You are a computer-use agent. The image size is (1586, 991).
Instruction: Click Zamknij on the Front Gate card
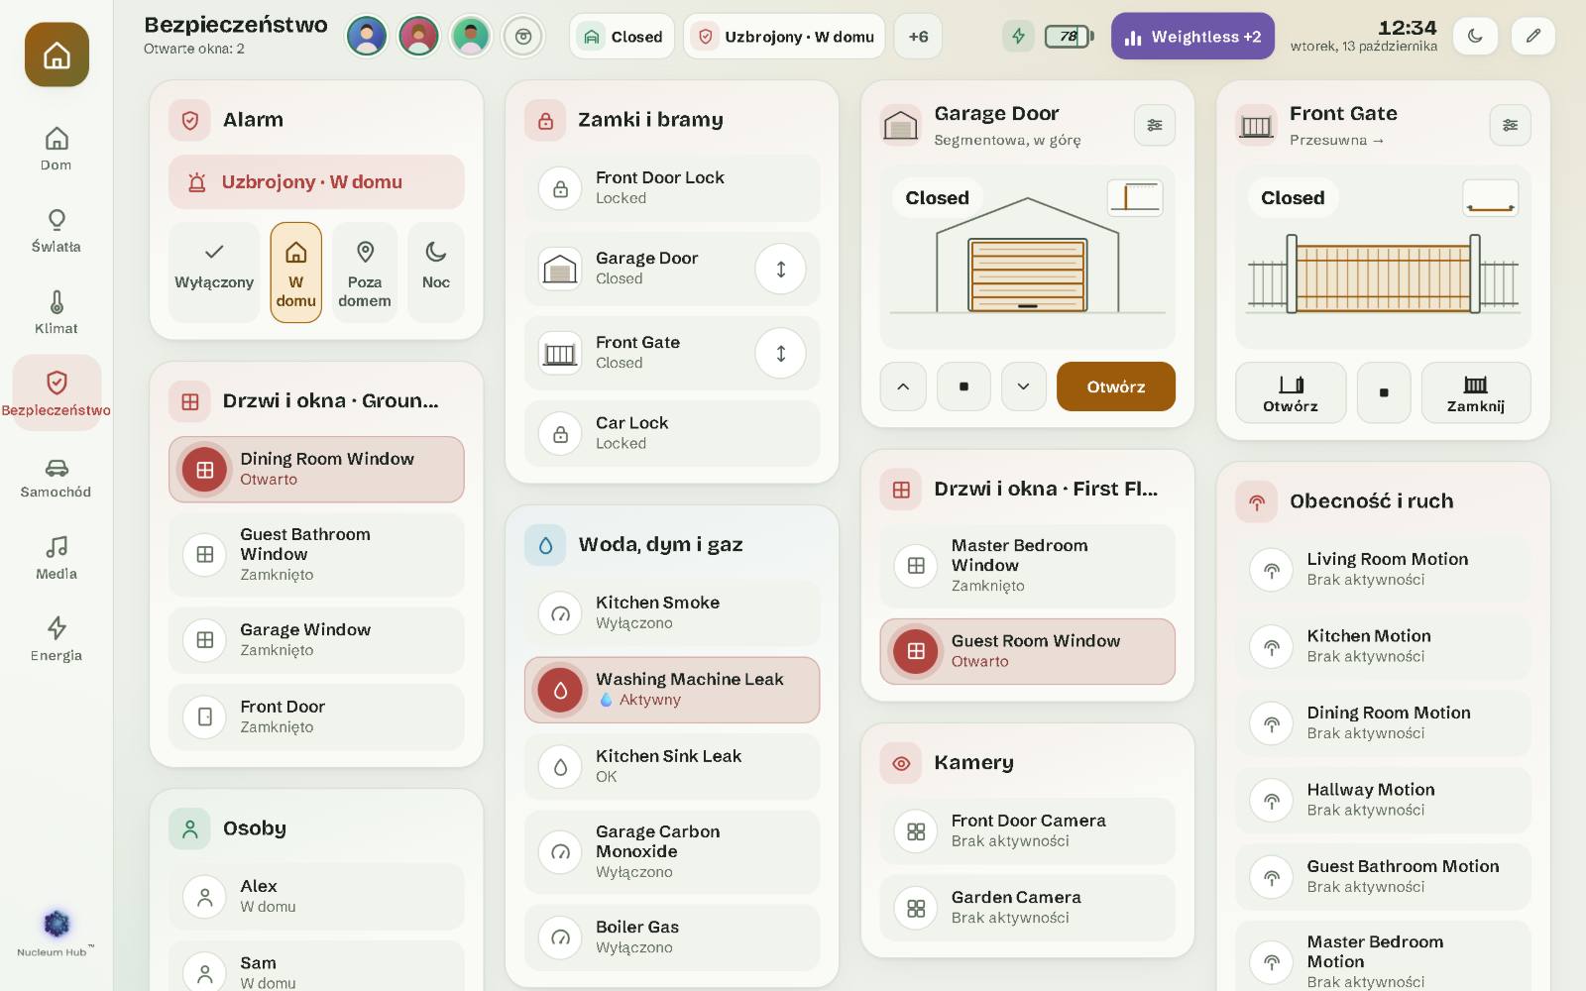(x=1476, y=392)
